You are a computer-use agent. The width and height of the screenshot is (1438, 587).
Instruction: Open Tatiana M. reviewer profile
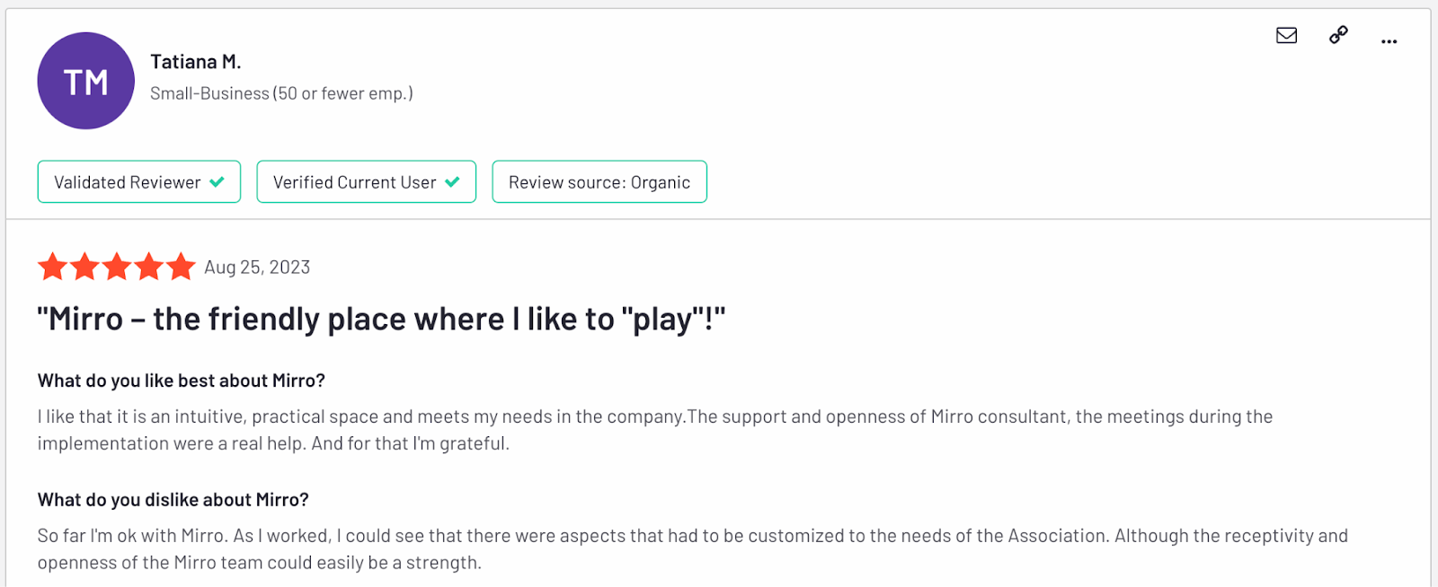pyautogui.click(x=195, y=62)
